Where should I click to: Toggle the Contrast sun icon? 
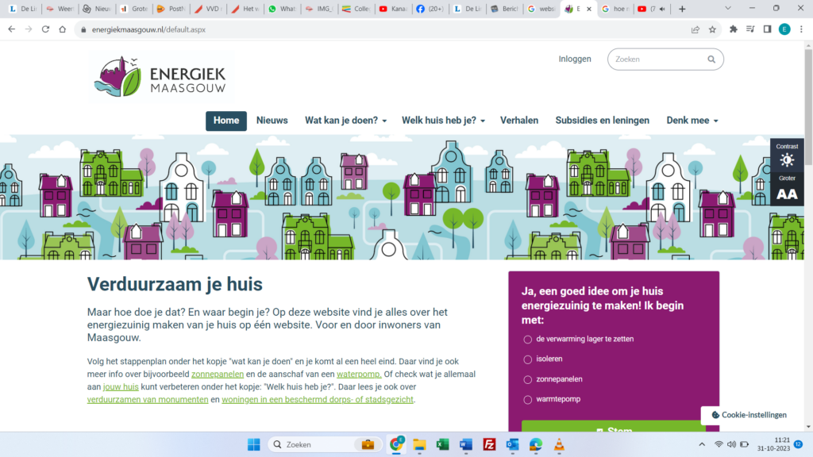[787, 160]
